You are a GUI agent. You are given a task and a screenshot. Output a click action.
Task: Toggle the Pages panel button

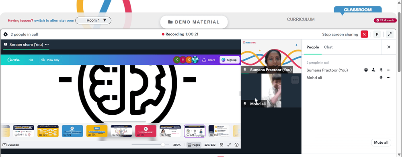194,145
